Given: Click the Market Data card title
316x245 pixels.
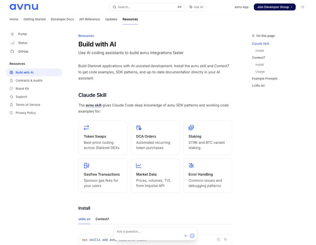Looking at the screenshot, I should tap(146, 174).
